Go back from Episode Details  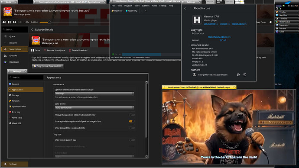[32, 29]
